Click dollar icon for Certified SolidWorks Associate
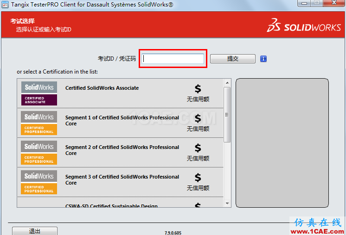Image resolution: width=346 pixels, height=235 pixels. tap(198, 89)
